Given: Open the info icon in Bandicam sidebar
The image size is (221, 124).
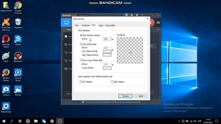Looking at the screenshot, I should (x=66, y=69).
